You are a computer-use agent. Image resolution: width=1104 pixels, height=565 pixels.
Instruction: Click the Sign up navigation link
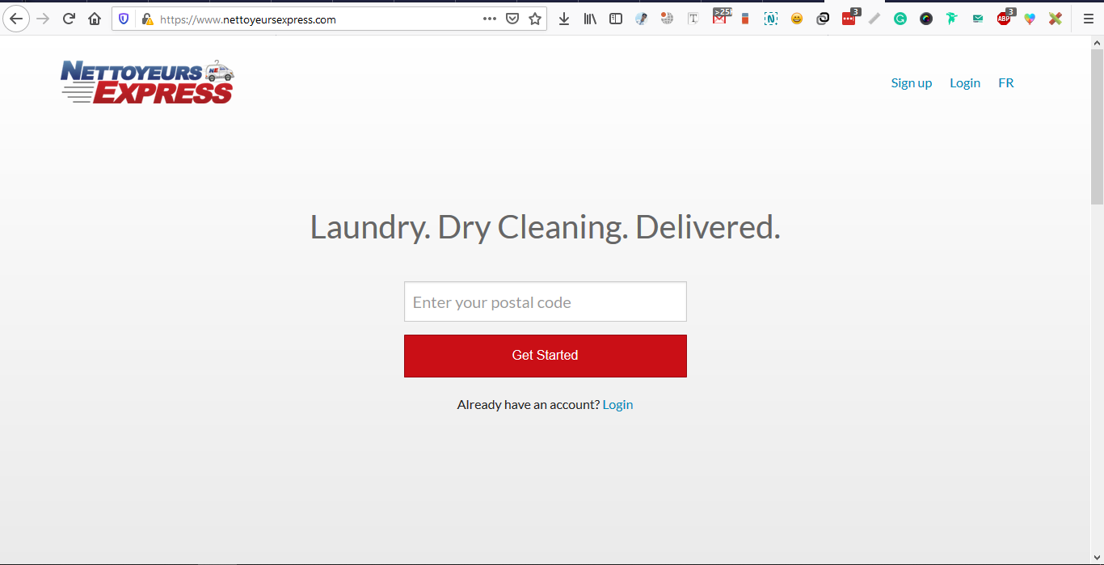(x=911, y=82)
